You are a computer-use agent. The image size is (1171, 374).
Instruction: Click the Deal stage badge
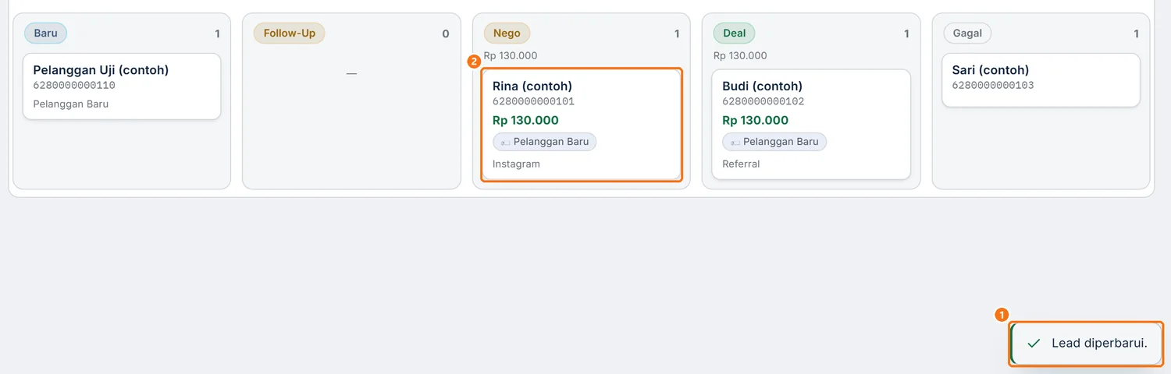pos(735,34)
